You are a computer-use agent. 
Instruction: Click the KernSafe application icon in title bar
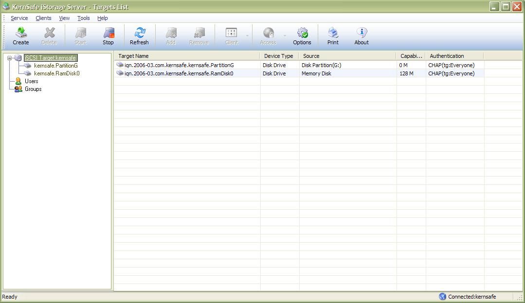(x=6, y=6)
